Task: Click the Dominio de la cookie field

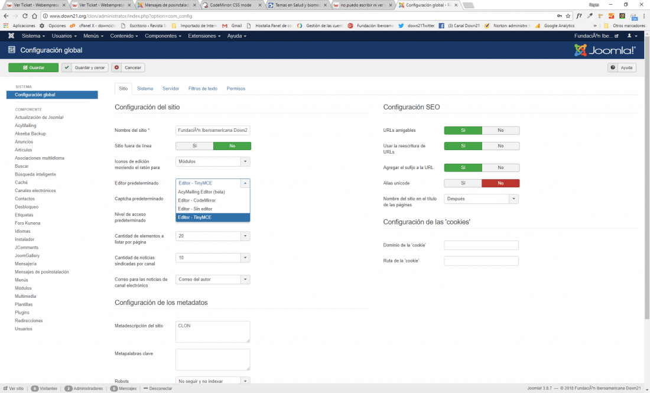Action: [x=481, y=245]
